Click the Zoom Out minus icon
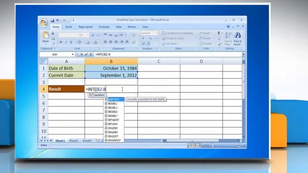Image resolution: width=308 pixels, height=173 pixels. [213, 145]
